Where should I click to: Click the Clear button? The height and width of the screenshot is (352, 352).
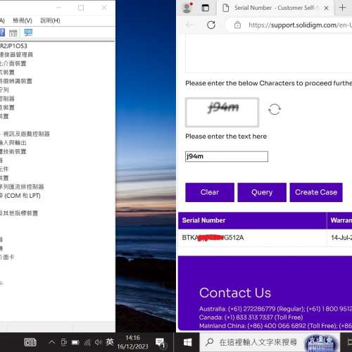(210, 192)
